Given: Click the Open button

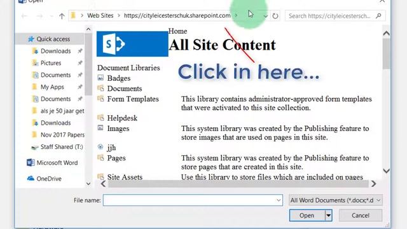Looking at the screenshot, I should click(307, 216).
